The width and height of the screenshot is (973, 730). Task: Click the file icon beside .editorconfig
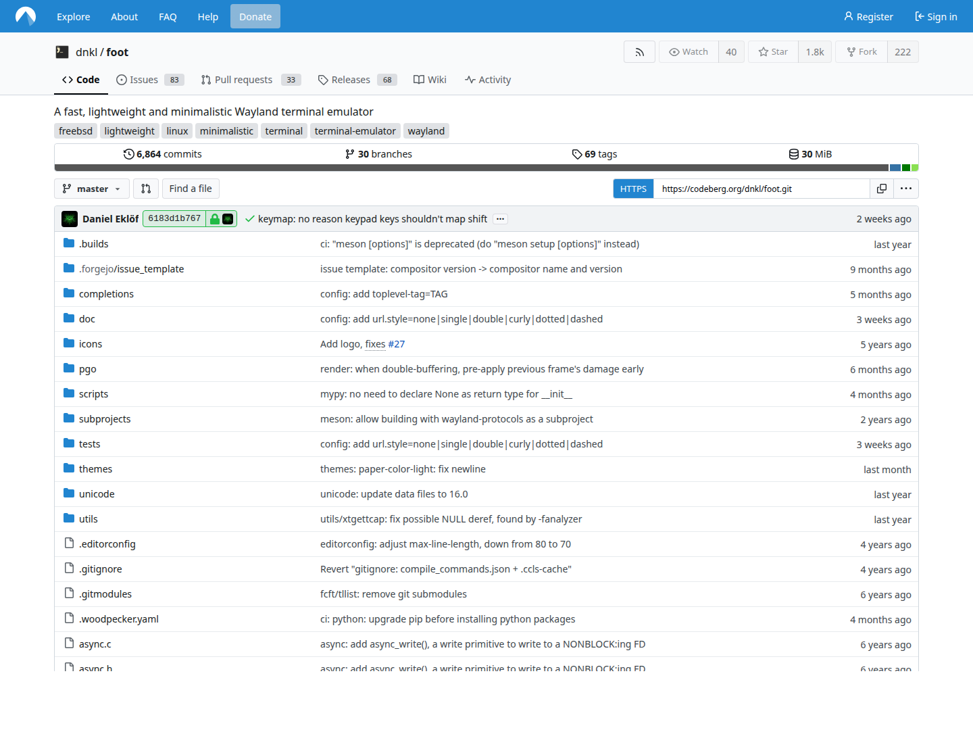coord(69,543)
